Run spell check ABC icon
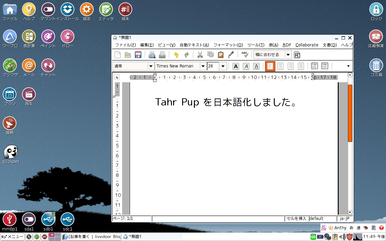 pyautogui.click(x=245, y=55)
